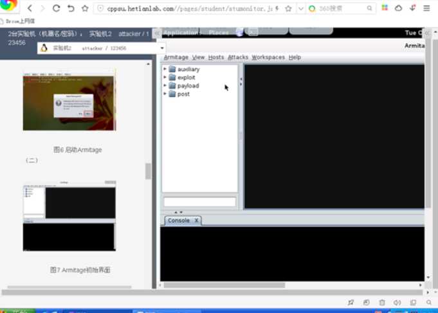
Task: Go back with the browser back arrow
Action: pyautogui.click(x=30, y=8)
